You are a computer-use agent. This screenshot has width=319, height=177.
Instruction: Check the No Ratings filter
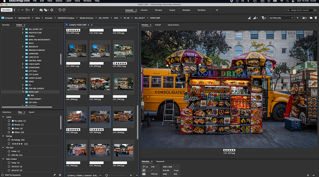[9, 140]
